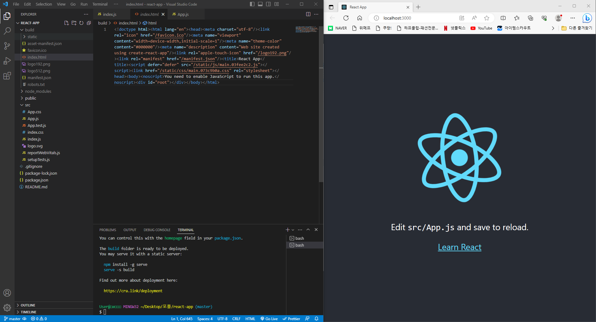
Task: Click the editor minimap preview
Action: coord(307,29)
